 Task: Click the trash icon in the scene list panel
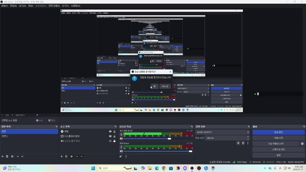(7, 156)
